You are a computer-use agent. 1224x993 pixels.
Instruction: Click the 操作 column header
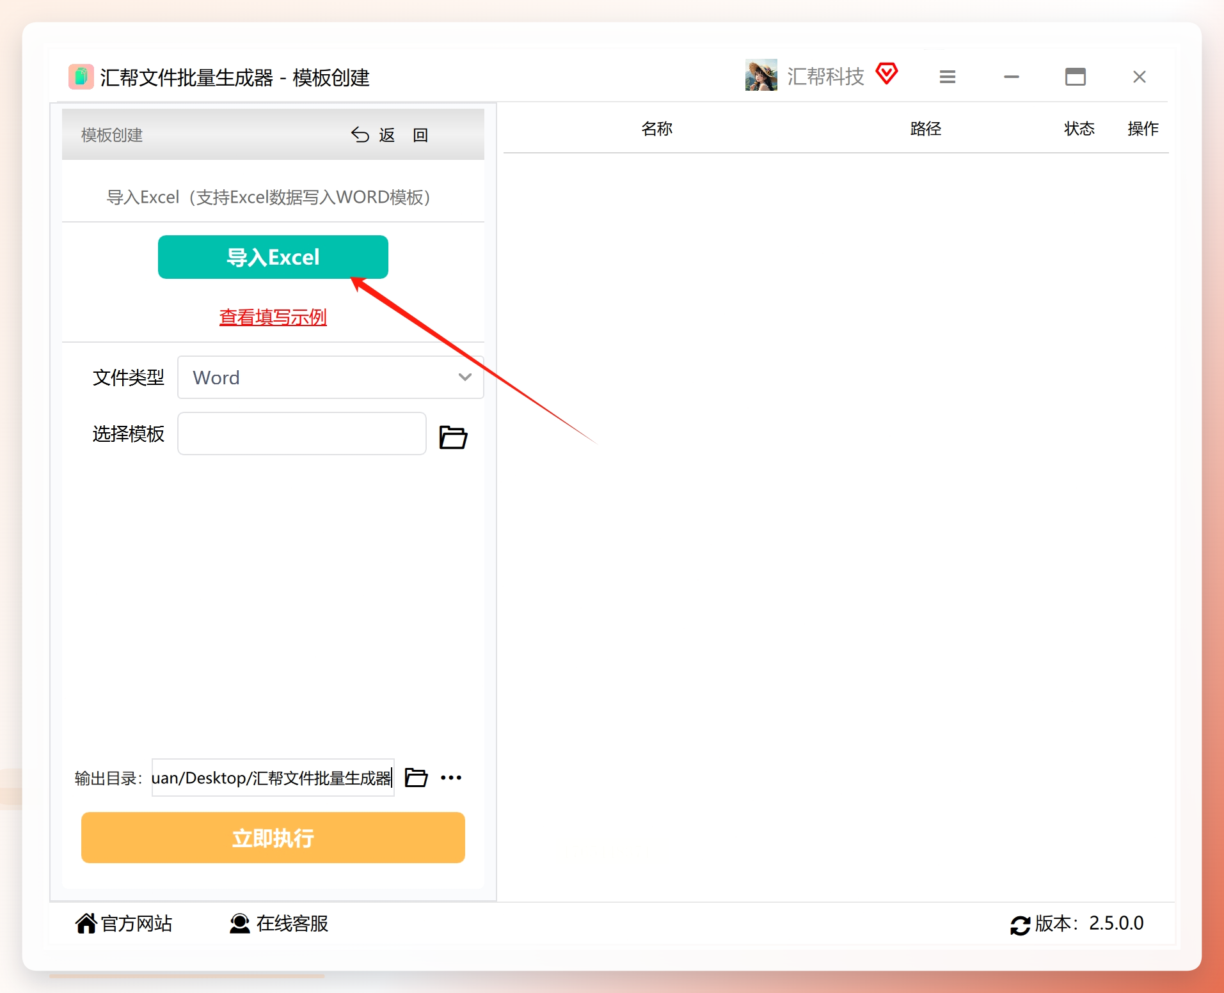pos(1143,129)
